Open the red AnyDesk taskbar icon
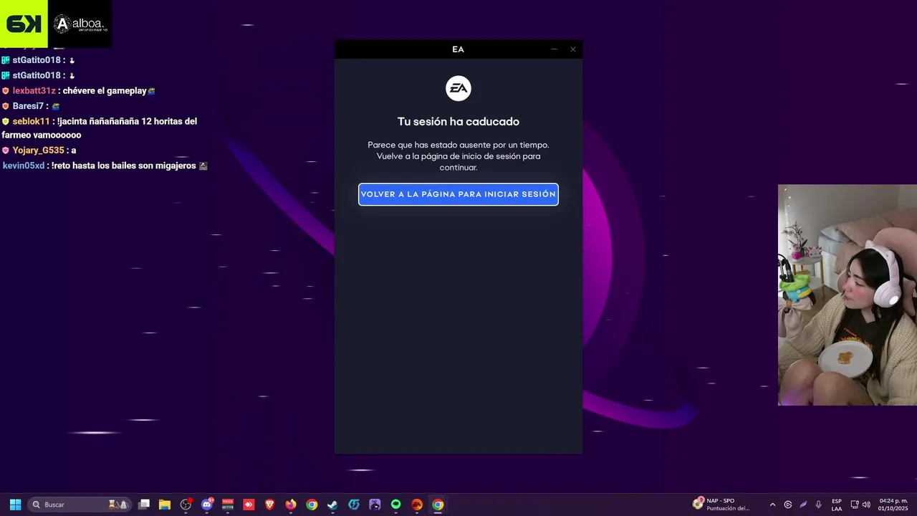 [249, 505]
